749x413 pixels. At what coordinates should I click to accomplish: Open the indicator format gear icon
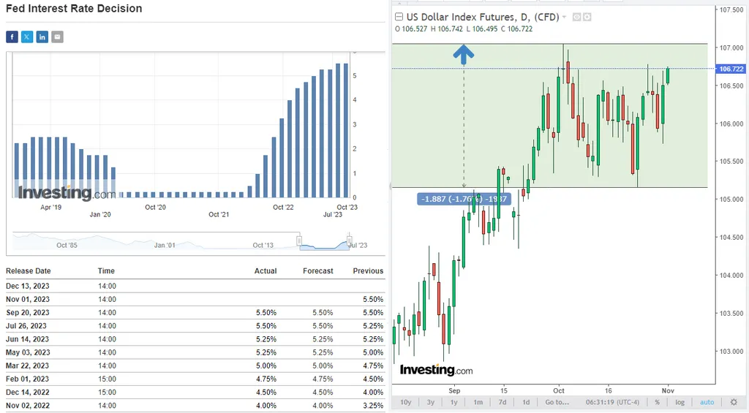[x=587, y=17]
